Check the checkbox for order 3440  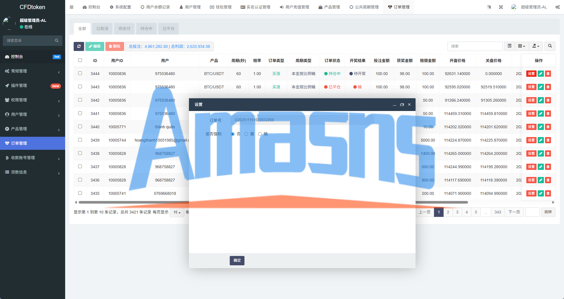80,127
